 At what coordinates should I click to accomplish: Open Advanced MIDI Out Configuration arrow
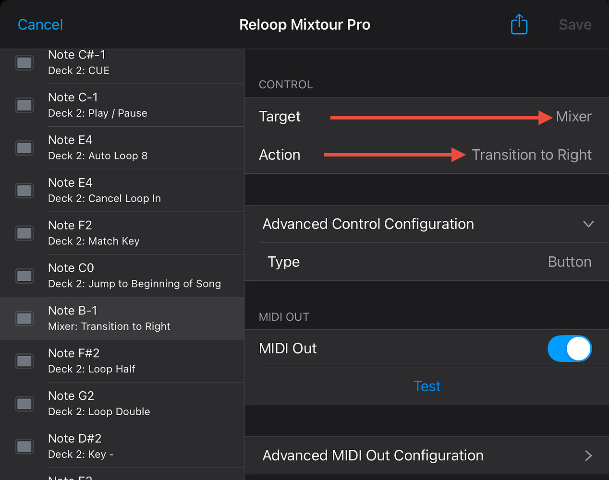click(x=588, y=456)
